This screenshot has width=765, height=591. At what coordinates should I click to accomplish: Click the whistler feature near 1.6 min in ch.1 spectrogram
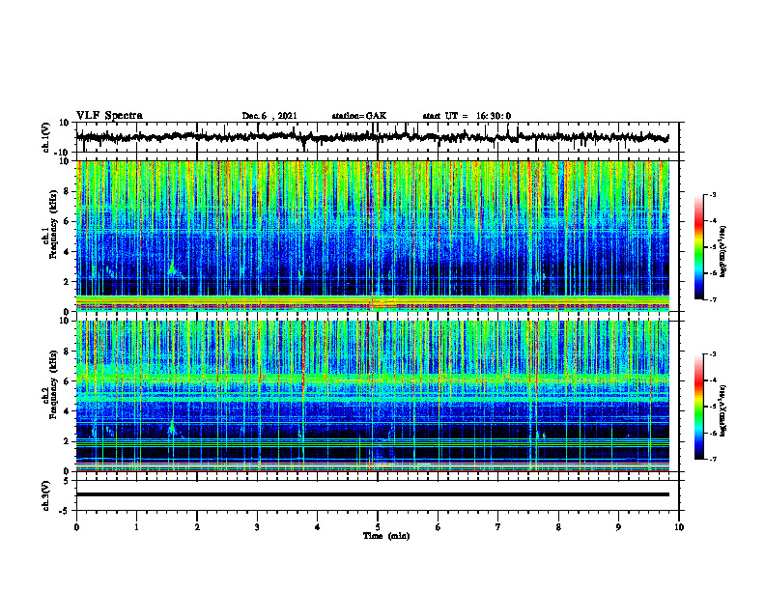[172, 268]
